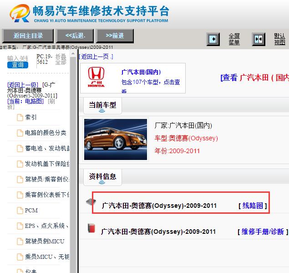Image resolution: width=289 pixels, height=273 pixels.
Task: Click the red repair manual book icon
Action: 91,228
